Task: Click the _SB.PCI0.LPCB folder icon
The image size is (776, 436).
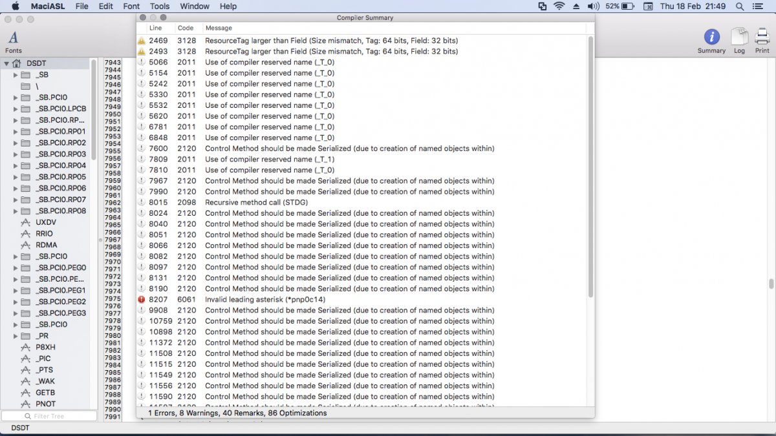Action: pos(26,109)
